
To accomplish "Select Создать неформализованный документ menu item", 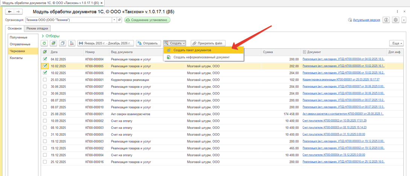I will 201,57.
